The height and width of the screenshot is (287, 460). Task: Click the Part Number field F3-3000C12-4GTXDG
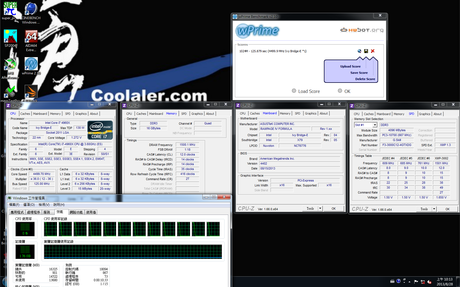tap(397, 145)
